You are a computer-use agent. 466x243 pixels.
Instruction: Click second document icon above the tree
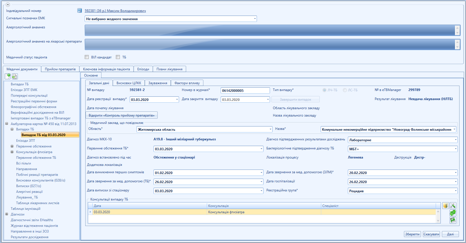(x=15, y=76)
